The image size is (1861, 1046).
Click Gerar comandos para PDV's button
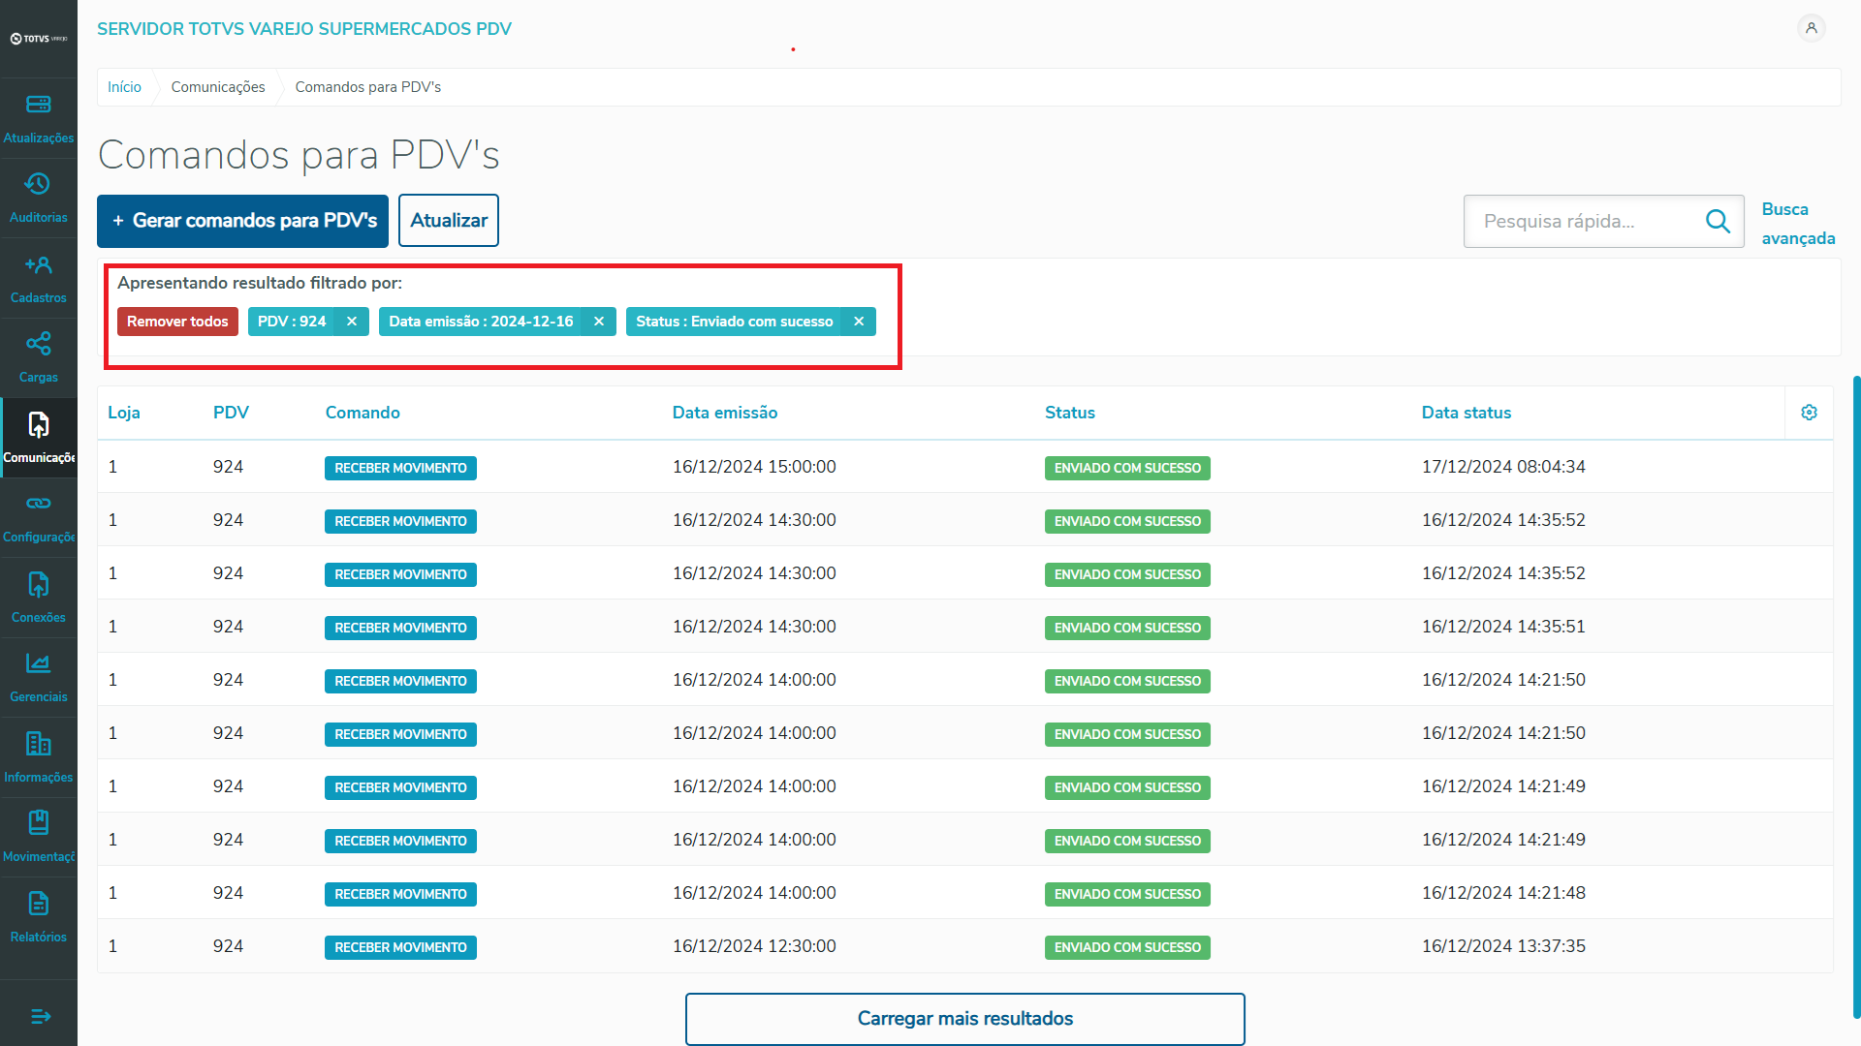click(x=242, y=221)
